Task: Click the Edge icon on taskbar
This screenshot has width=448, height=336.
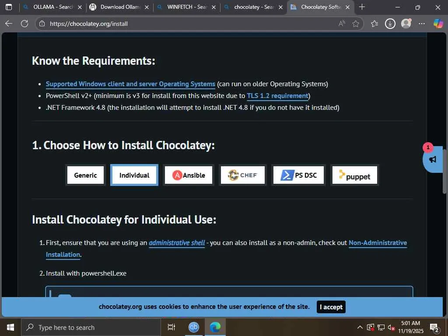Action: [215, 327]
